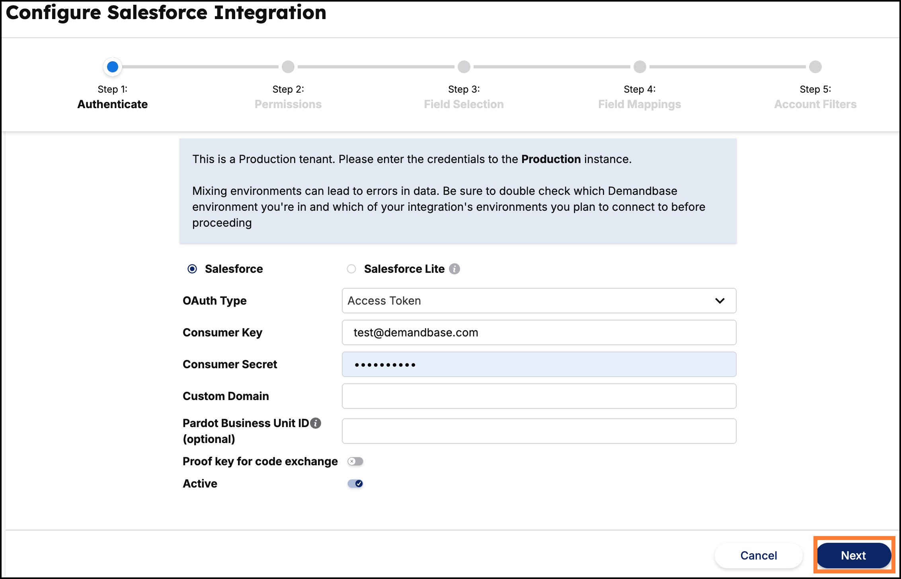Select the Salesforce Lite radio button
The height and width of the screenshot is (579, 901).
[x=351, y=269]
